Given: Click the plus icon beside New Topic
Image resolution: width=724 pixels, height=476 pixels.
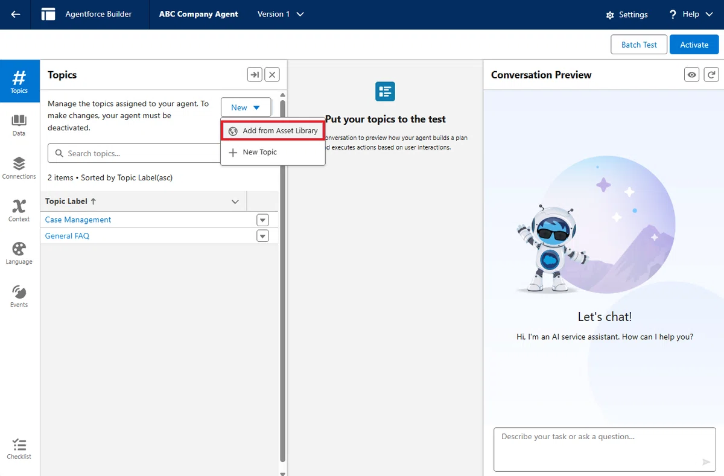Looking at the screenshot, I should pyautogui.click(x=233, y=153).
